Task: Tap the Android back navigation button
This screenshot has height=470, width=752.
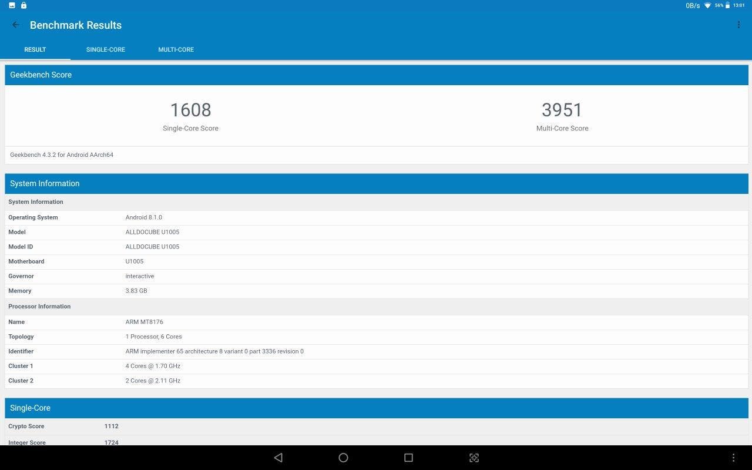Action: tap(278, 458)
